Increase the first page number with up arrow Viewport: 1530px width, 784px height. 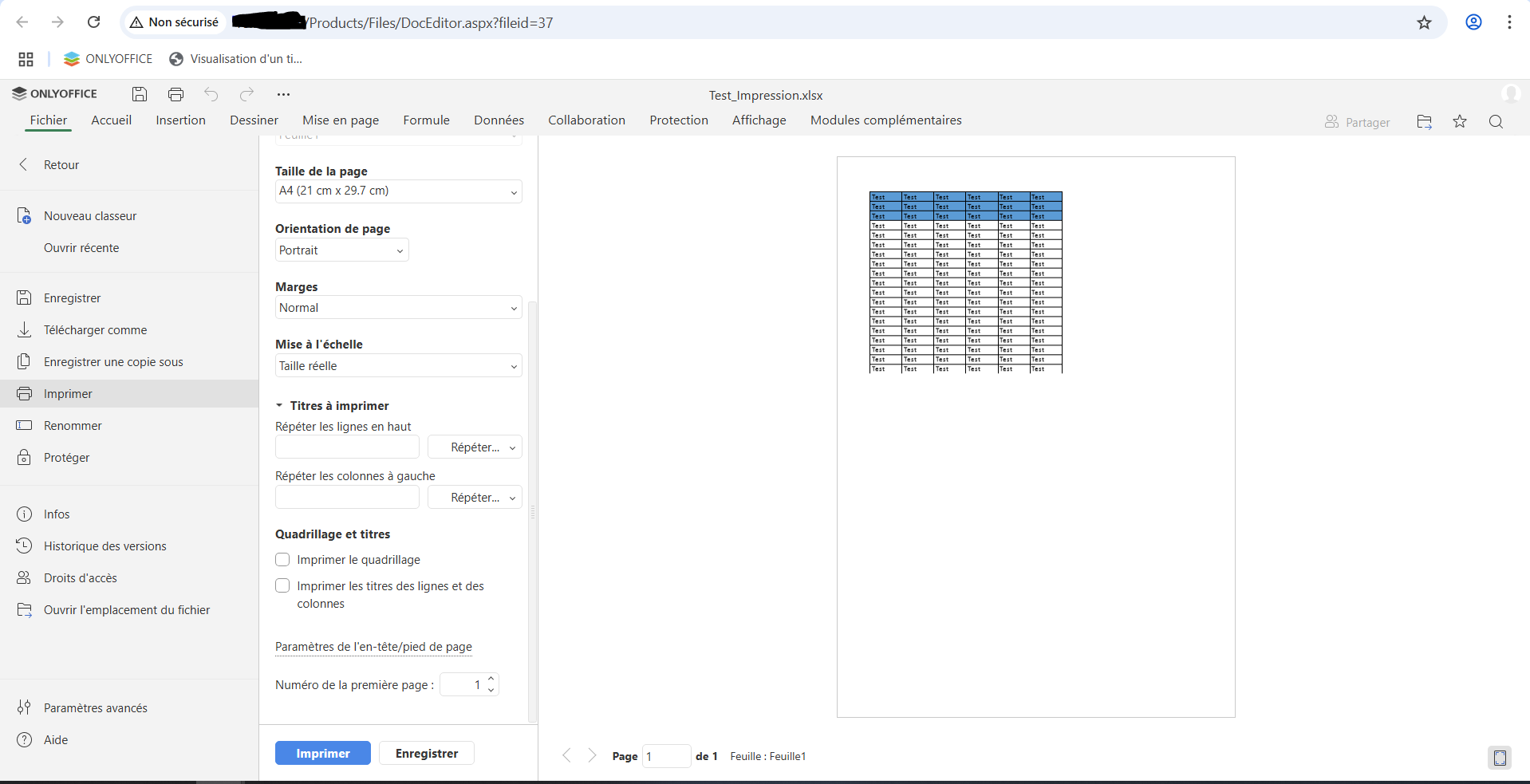pos(491,679)
